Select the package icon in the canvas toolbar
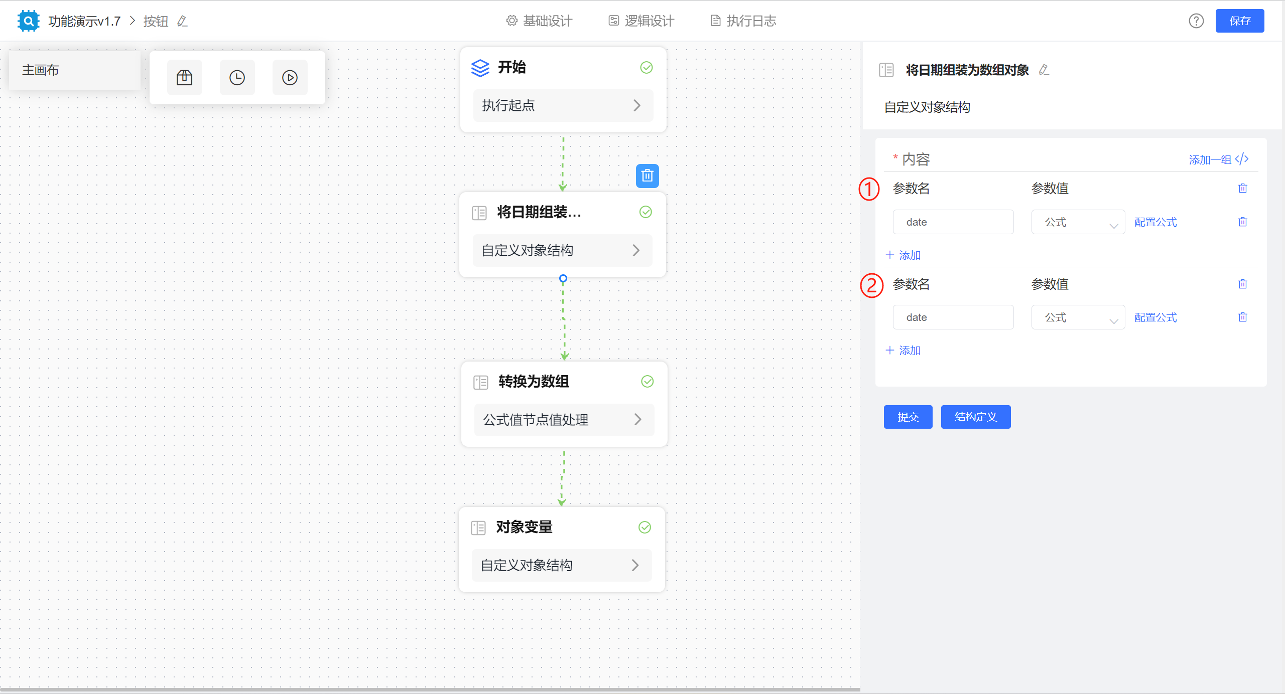The width and height of the screenshot is (1285, 694). (184, 77)
